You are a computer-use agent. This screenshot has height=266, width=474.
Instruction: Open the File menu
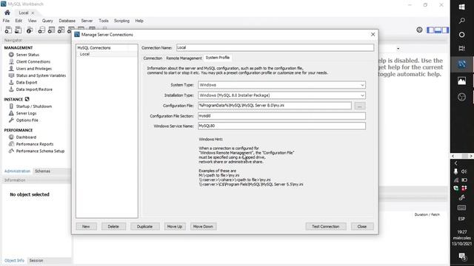click(x=6, y=21)
